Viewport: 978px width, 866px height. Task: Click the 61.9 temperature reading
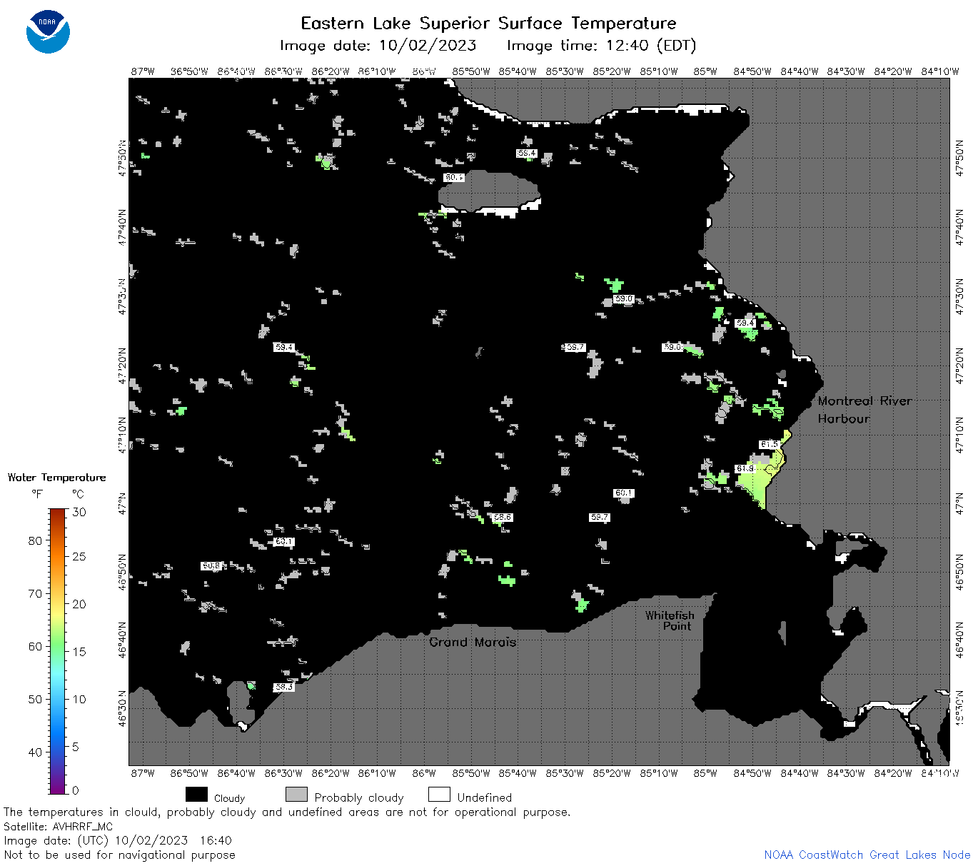(745, 468)
